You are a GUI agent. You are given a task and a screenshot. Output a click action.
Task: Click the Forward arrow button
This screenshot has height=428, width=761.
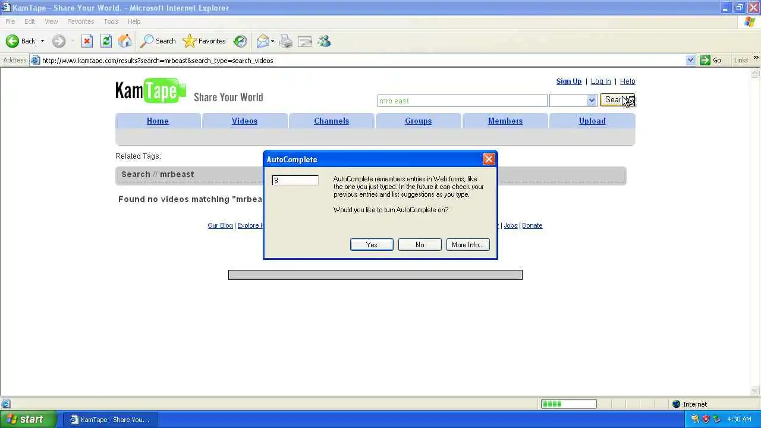[x=58, y=41]
